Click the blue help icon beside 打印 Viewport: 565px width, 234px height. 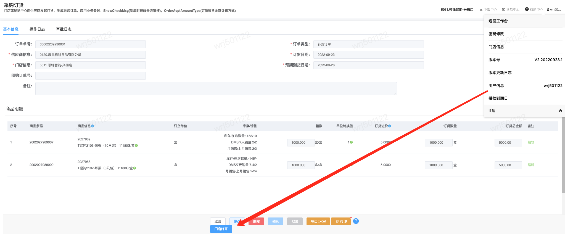[356, 221]
